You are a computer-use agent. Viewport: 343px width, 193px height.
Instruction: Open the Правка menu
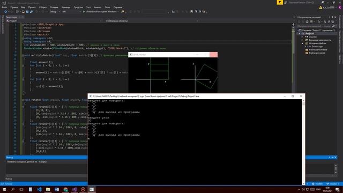(14, 7)
